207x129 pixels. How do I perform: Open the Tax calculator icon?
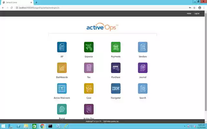pyautogui.click(x=89, y=68)
